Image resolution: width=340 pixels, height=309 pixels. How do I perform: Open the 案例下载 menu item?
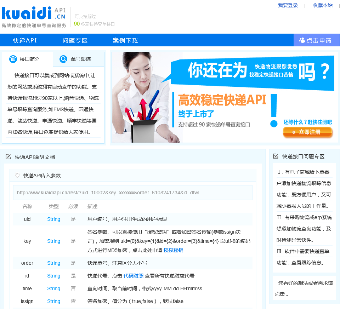point(125,40)
